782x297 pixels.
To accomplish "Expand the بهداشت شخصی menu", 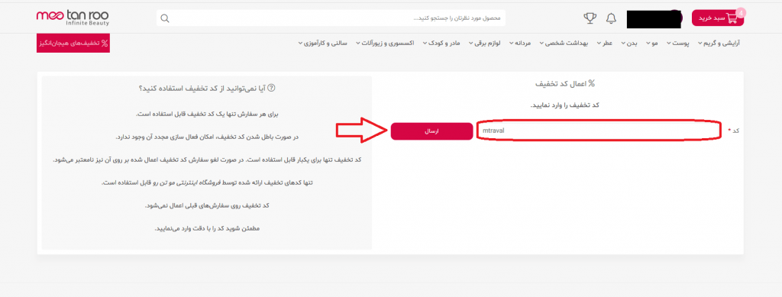I will 564,44.
